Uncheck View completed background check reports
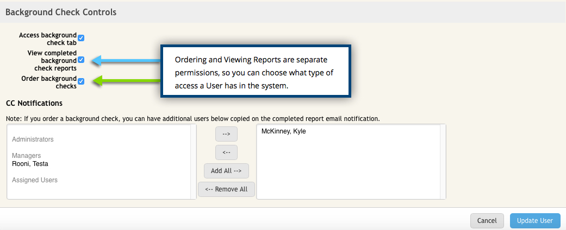This screenshot has width=566, height=230. pyautogui.click(x=81, y=60)
